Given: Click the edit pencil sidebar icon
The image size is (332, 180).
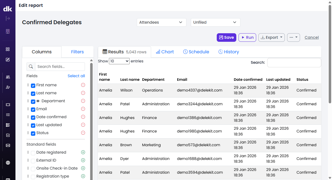Looking at the screenshot, I should (x=8, y=60).
